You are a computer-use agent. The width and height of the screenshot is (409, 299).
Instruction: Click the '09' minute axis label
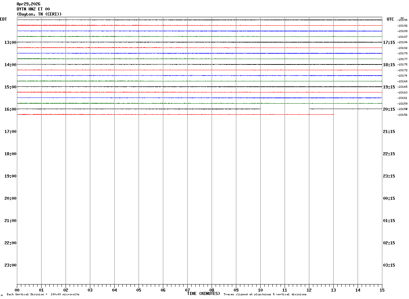(236, 290)
